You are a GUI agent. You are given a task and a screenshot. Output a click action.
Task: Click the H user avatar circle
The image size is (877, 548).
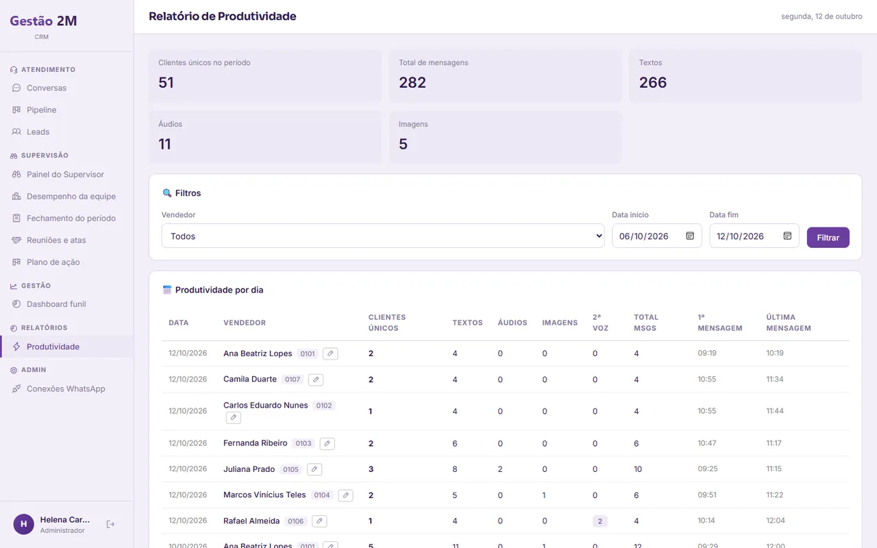(x=24, y=524)
